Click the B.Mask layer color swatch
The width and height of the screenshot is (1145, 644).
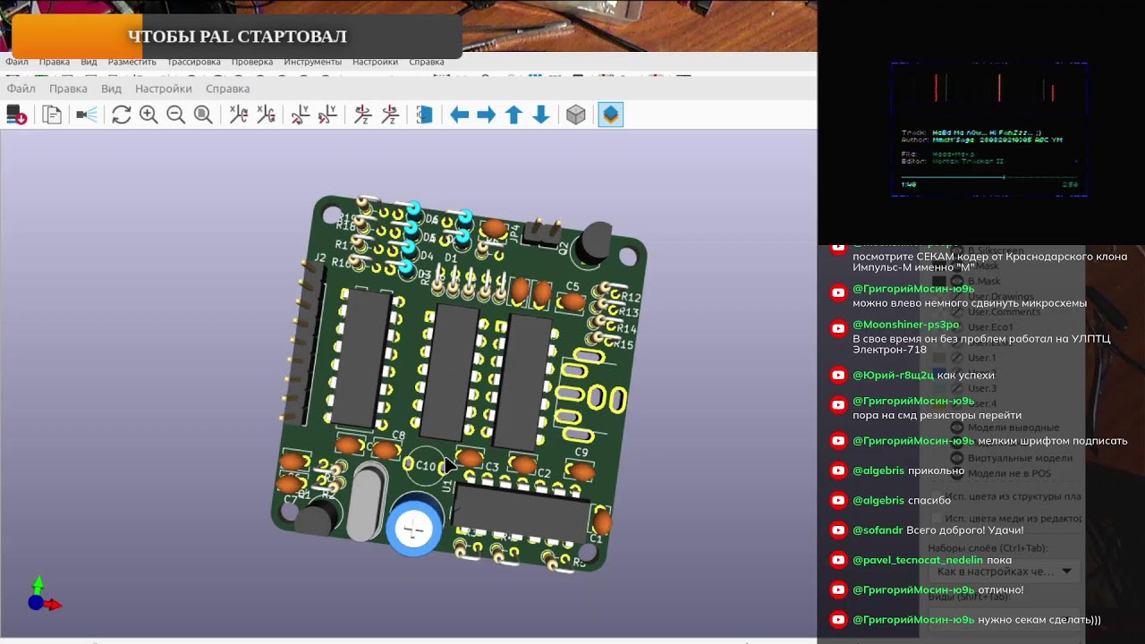coord(938,281)
